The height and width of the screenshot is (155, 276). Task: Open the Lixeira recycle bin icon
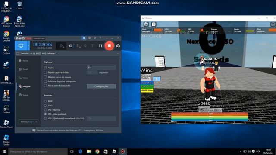coord(19,6)
